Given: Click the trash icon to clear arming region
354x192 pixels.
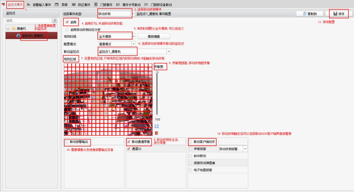Looking at the screenshot, I should 157,133.
